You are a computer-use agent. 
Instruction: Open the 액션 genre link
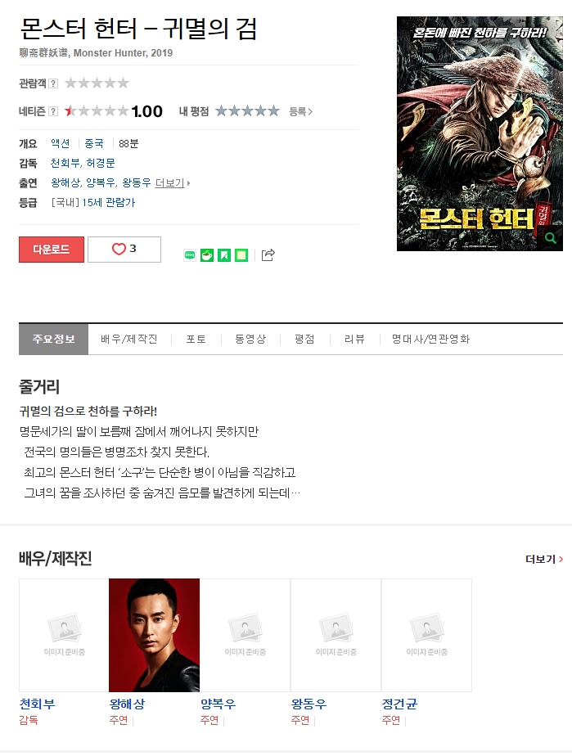coord(61,143)
